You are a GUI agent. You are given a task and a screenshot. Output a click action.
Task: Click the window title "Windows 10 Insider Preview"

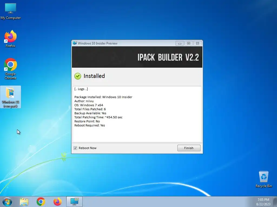click(x=97, y=43)
